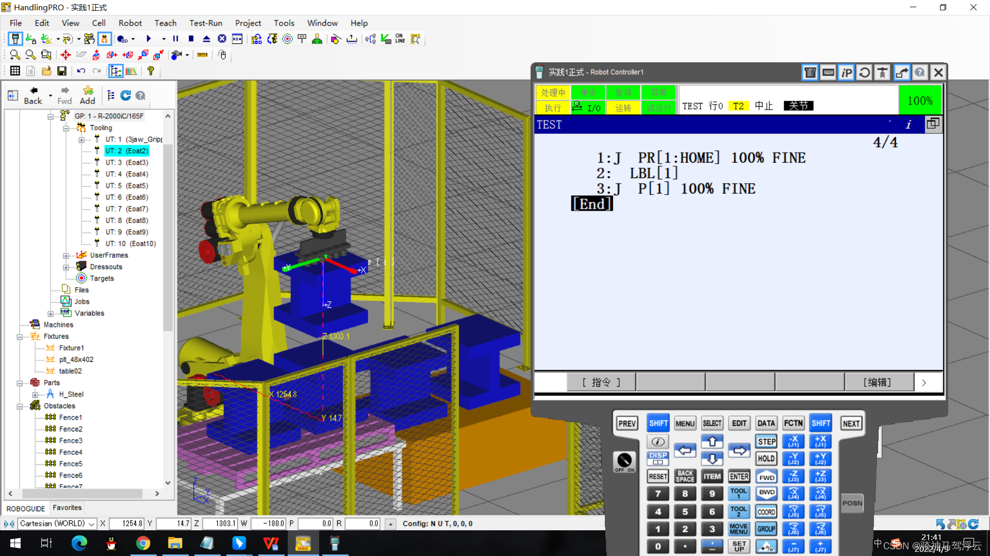Select table02 fixture in tree
This screenshot has height=556, width=990.
point(70,371)
